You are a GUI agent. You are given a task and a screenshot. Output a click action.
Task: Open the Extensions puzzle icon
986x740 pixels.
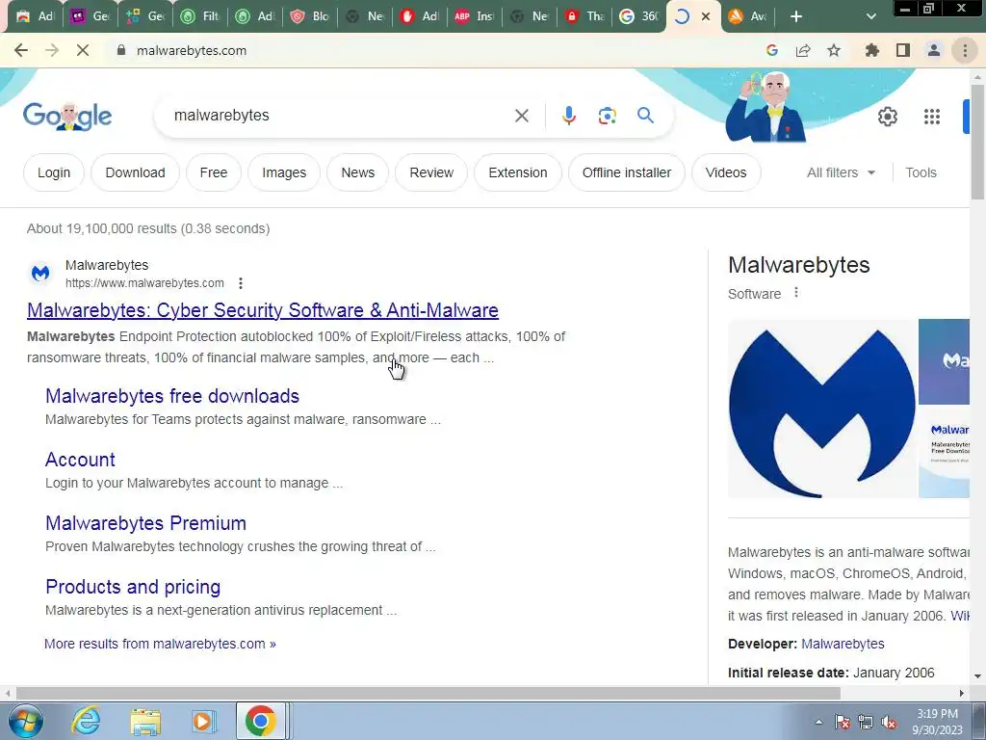(872, 50)
